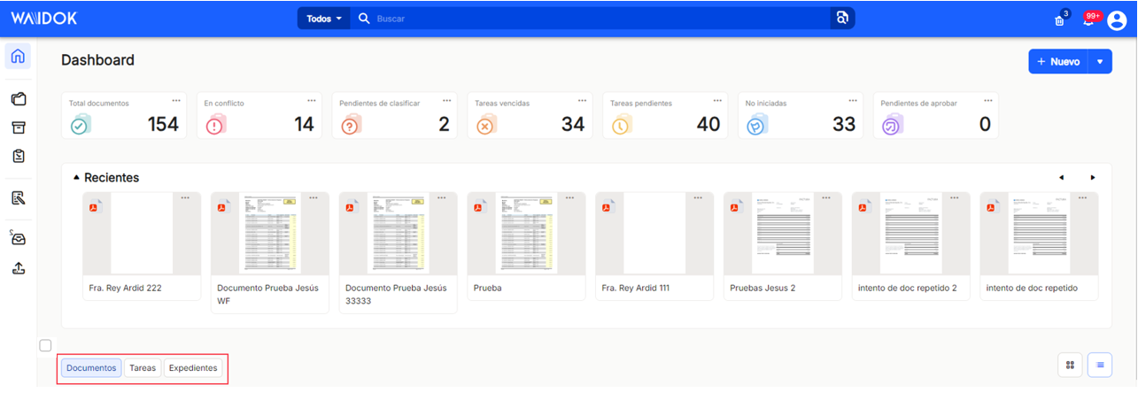Click the En conflicto alert icon
Screen dimensions: 1138x393
tap(215, 125)
